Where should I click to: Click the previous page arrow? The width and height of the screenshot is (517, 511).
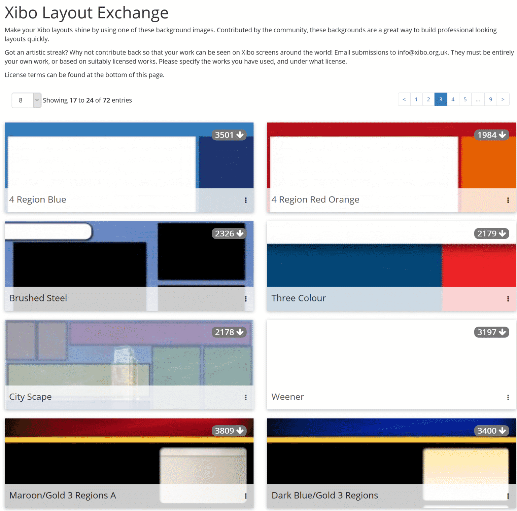404,99
